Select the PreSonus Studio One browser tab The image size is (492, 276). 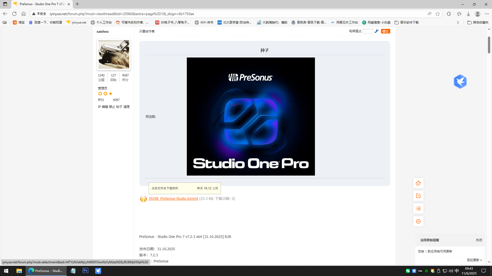[x=41, y=4]
